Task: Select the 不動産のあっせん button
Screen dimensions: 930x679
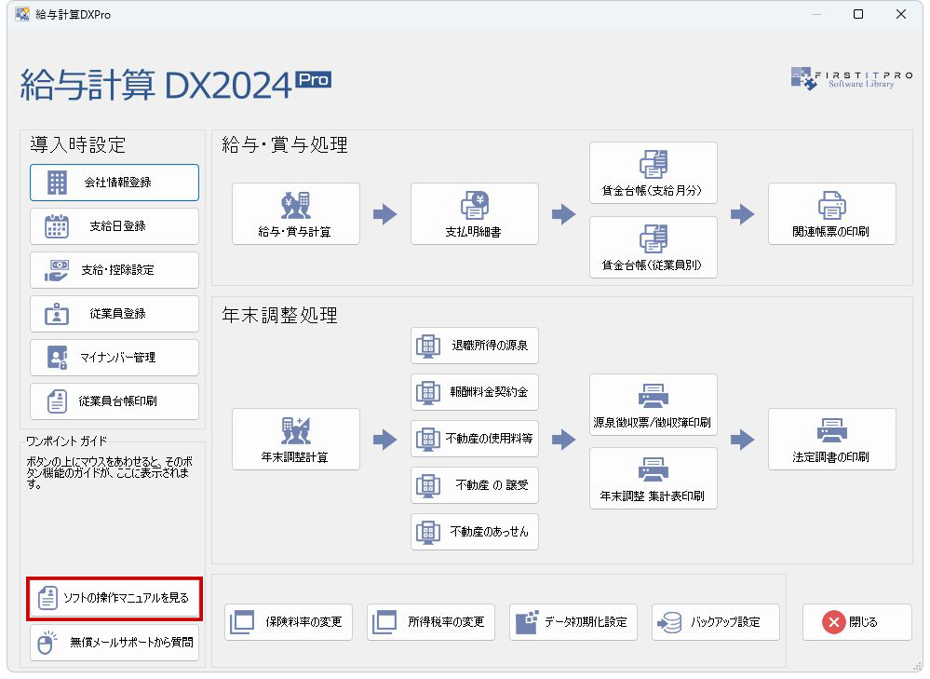Action: (x=475, y=532)
